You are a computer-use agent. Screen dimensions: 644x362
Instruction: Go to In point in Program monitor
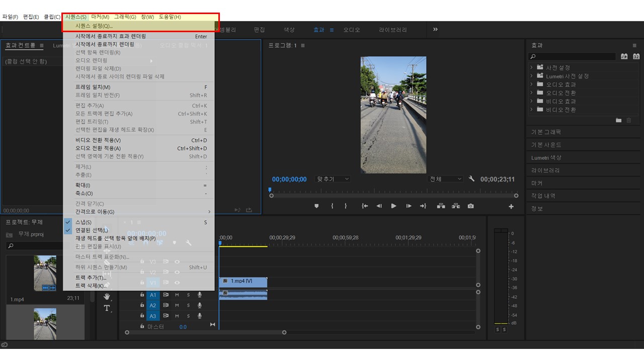(x=365, y=206)
